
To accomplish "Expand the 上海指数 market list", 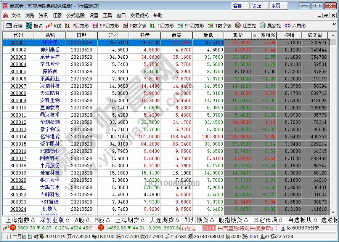I will 21,220.
